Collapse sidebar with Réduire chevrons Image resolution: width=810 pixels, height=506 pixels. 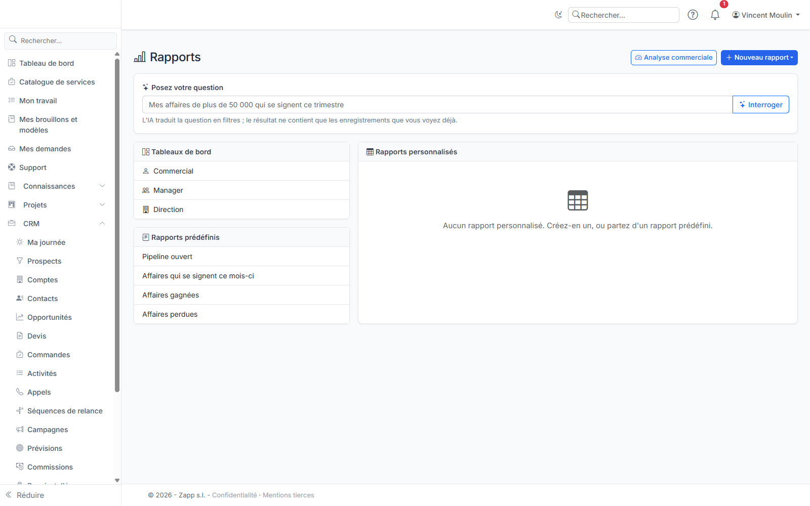[9, 495]
